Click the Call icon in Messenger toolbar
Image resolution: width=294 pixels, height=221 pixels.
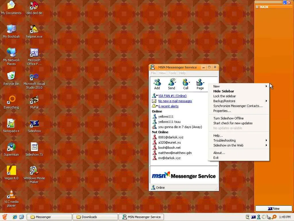[x=185, y=84]
